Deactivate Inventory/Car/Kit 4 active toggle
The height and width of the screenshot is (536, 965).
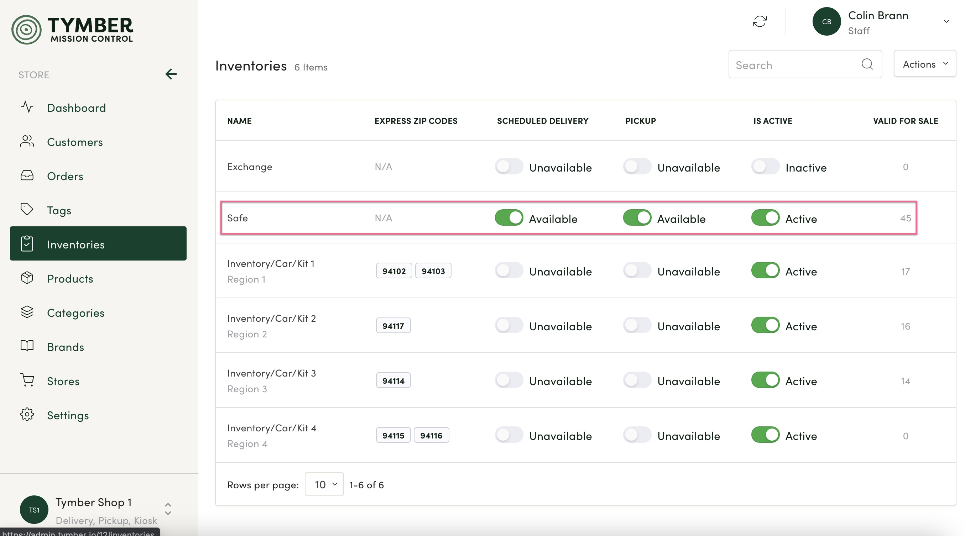pyautogui.click(x=765, y=435)
